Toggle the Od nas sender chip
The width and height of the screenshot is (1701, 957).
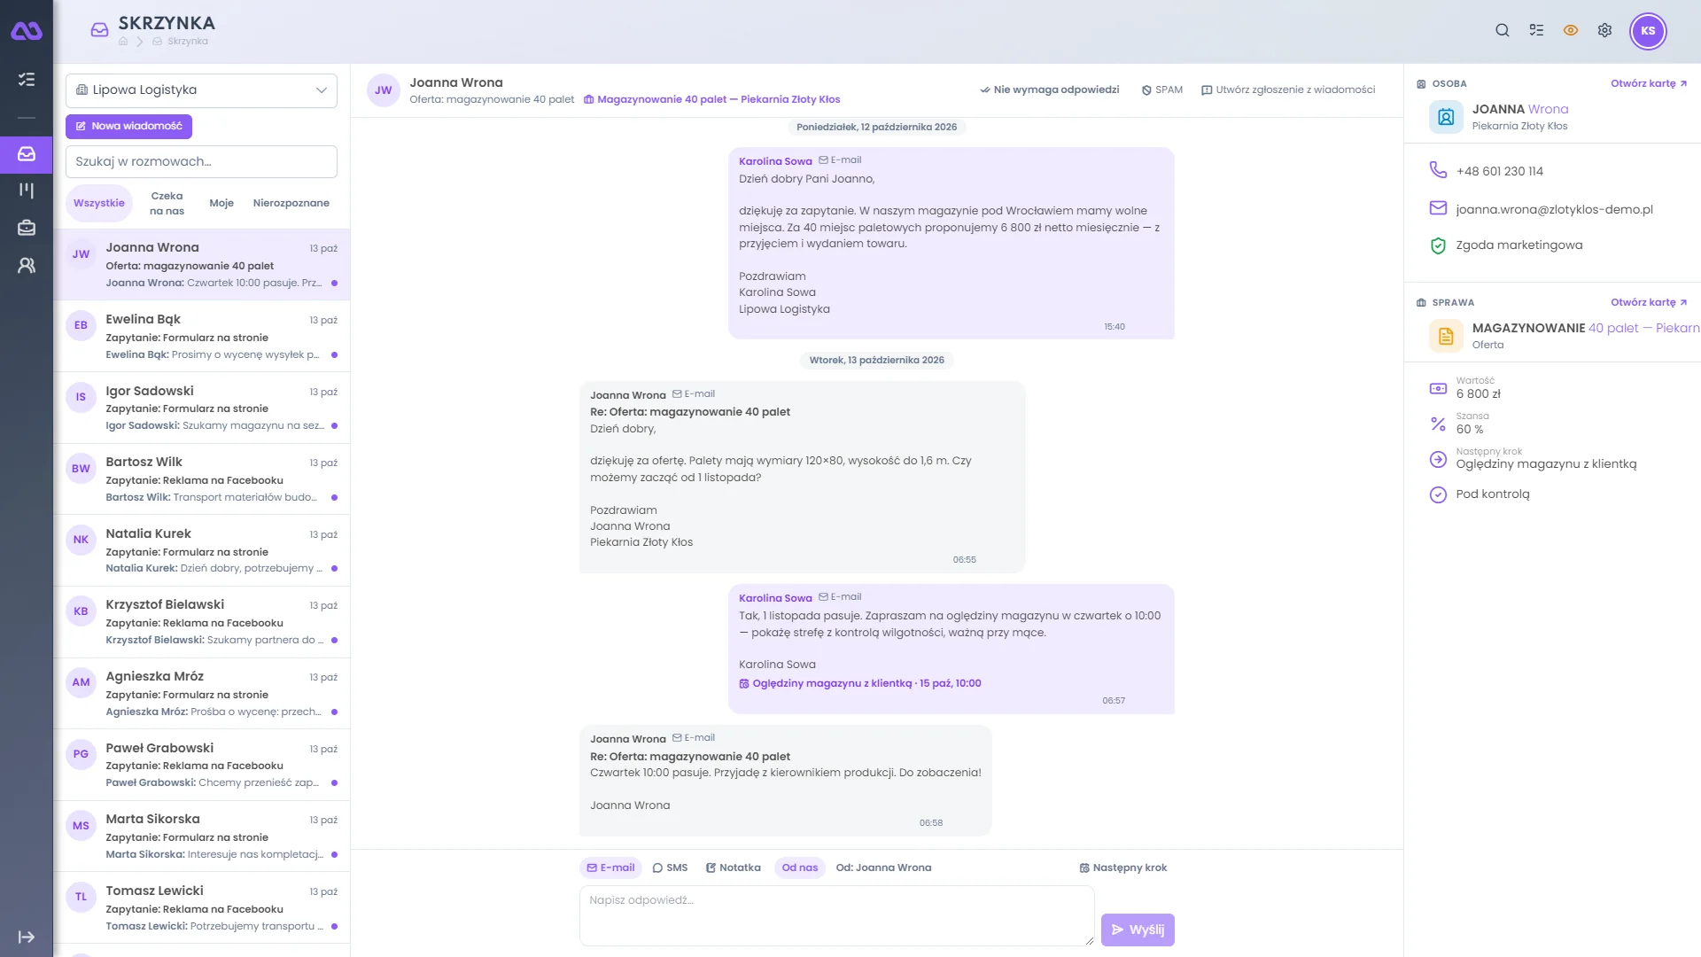point(800,868)
